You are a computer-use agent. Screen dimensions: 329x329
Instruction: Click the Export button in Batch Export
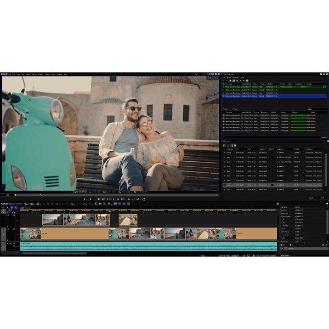pos(311,197)
